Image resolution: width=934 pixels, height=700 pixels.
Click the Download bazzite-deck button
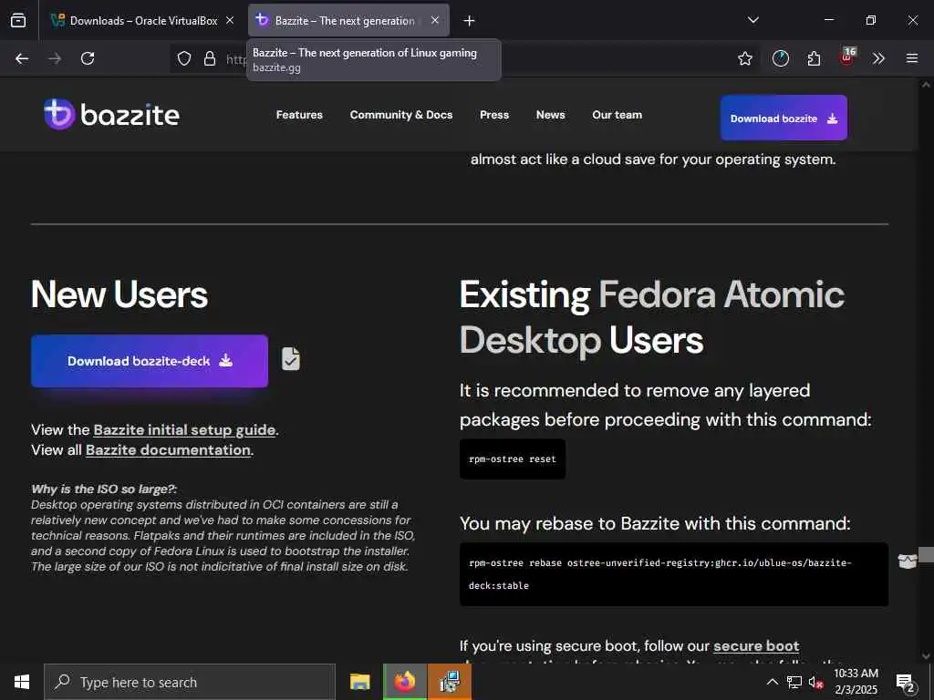click(x=150, y=361)
